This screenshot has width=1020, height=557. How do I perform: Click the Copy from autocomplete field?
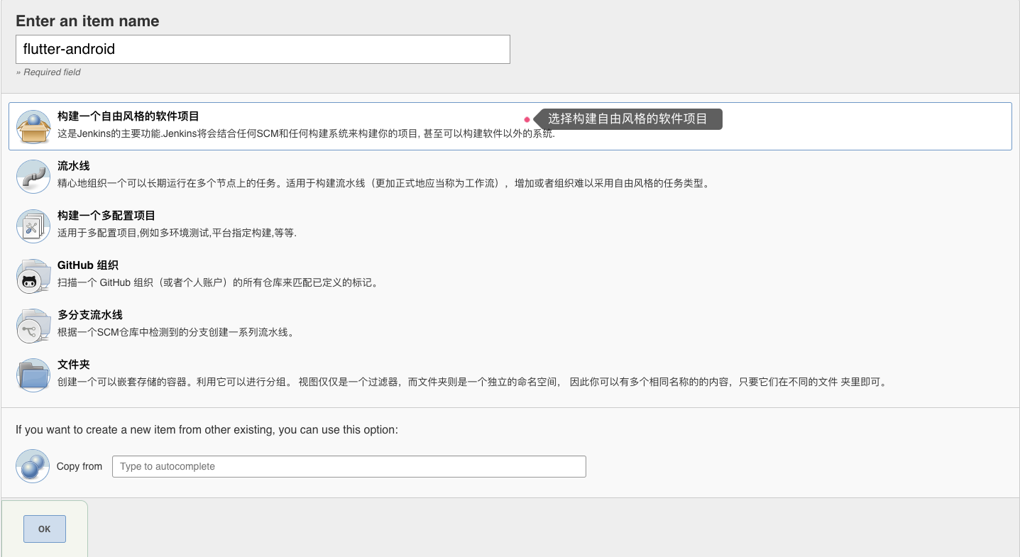(x=349, y=466)
